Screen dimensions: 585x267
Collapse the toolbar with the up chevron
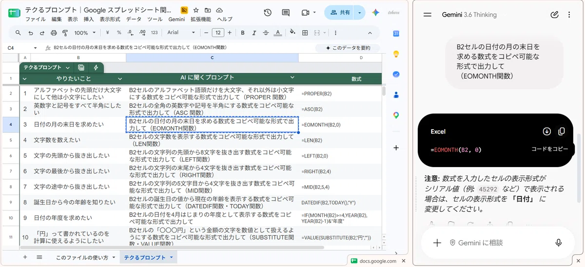coord(370,33)
